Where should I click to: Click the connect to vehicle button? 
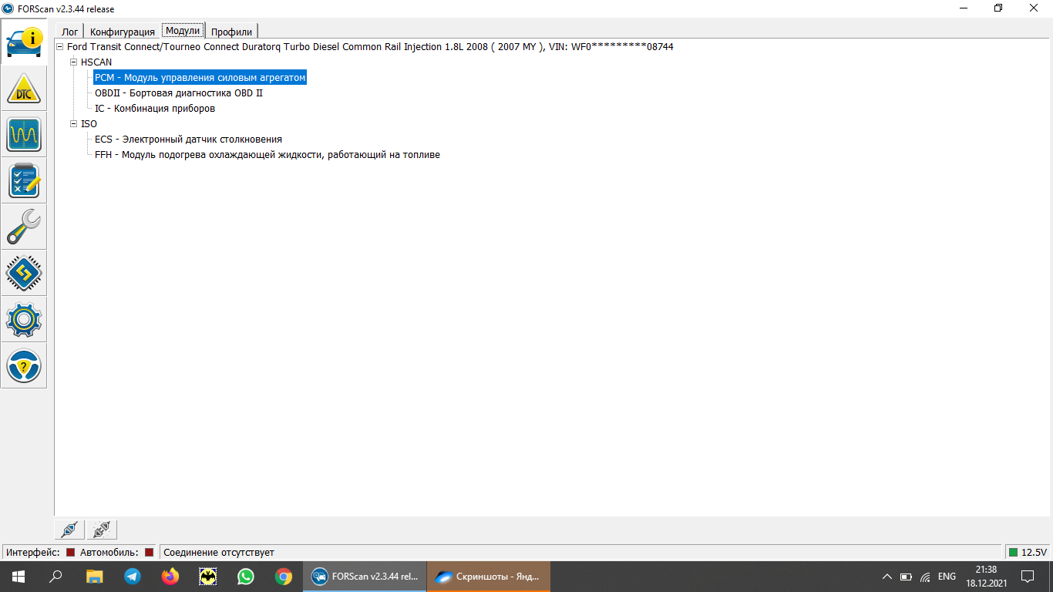coord(69,530)
